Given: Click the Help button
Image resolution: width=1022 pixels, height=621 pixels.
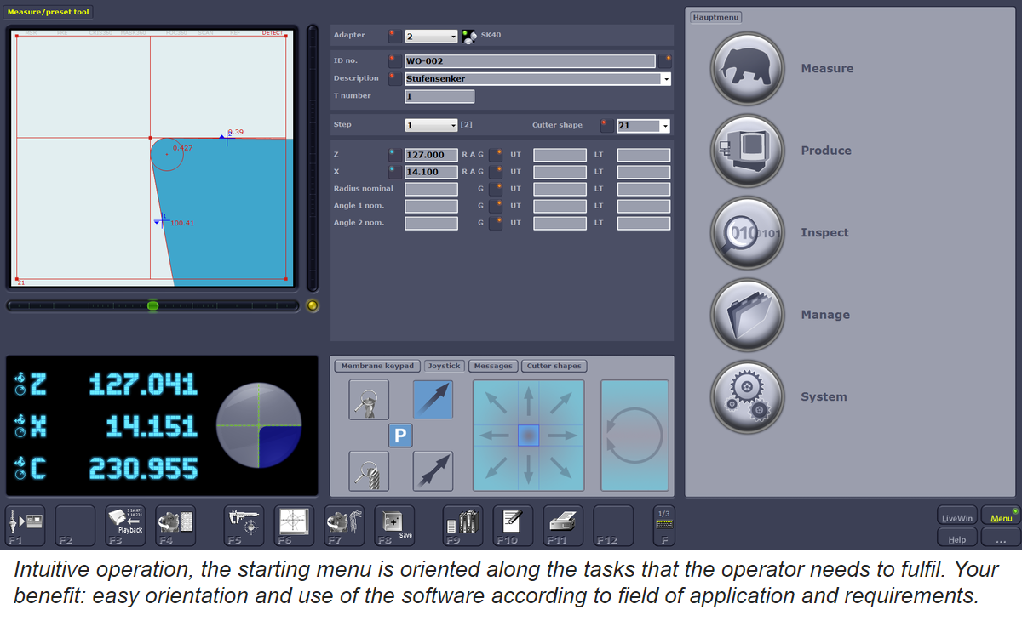Looking at the screenshot, I should [957, 539].
